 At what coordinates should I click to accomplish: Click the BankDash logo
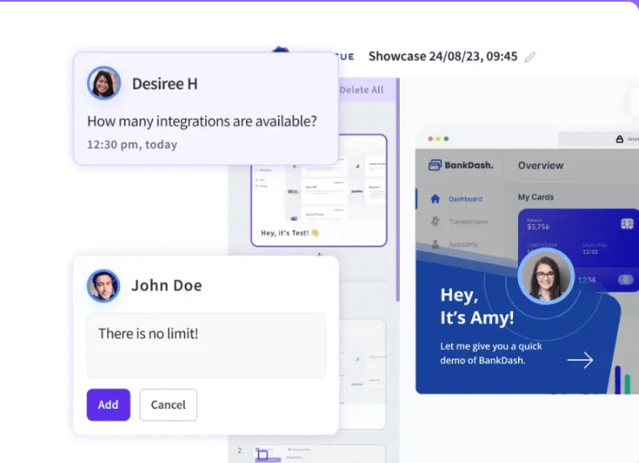pos(461,165)
